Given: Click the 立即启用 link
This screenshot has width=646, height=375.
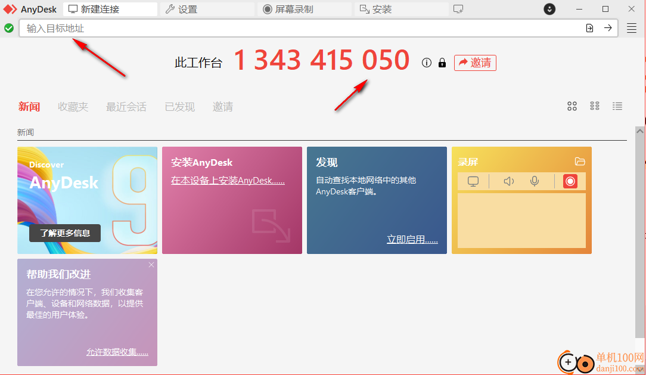Looking at the screenshot, I should tap(412, 240).
